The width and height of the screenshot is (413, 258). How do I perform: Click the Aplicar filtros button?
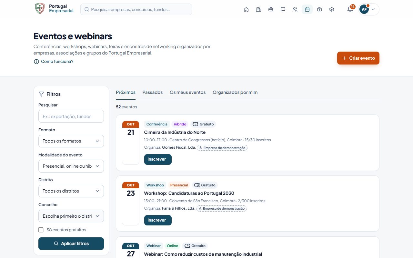pyautogui.click(x=71, y=243)
